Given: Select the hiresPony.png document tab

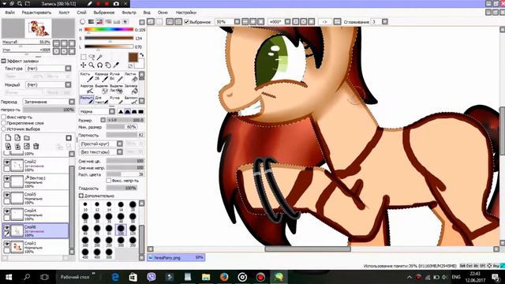Looking at the screenshot, I should [x=176, y=258].
